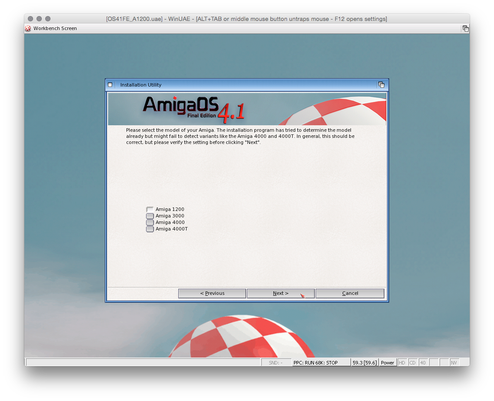Click the Amiga 4000T label text
This screenshot has width=494, height=401.
click(x=172, y=229)
